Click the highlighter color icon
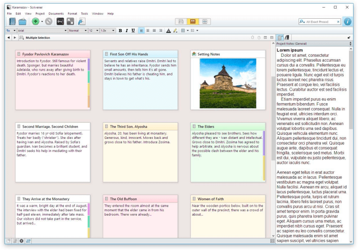 point(175,30)
